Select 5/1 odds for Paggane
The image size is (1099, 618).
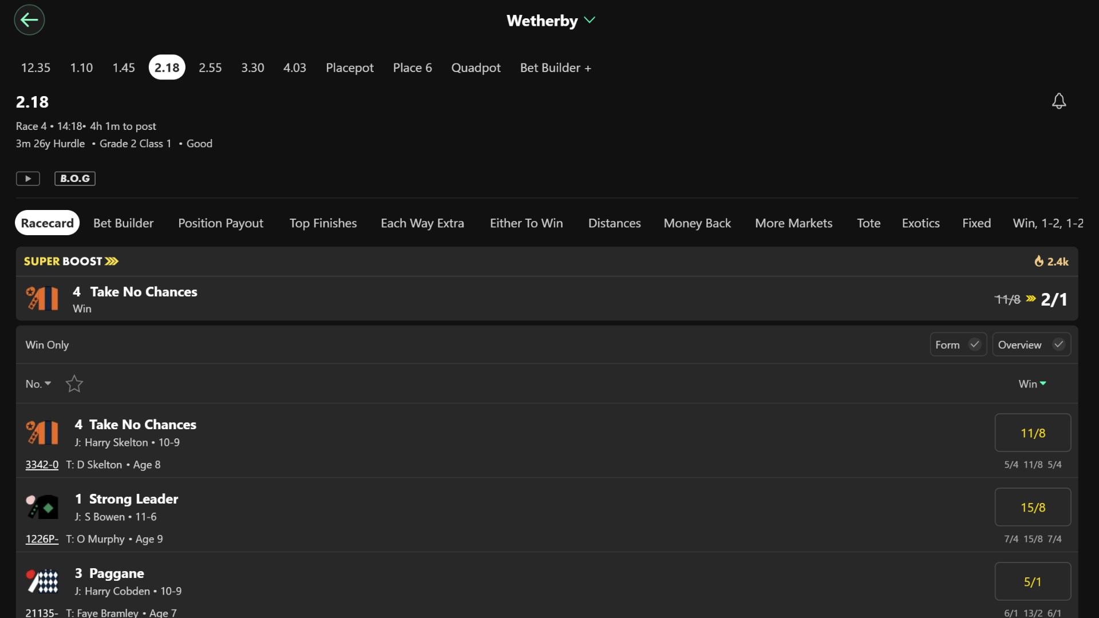coord(1033,581)
